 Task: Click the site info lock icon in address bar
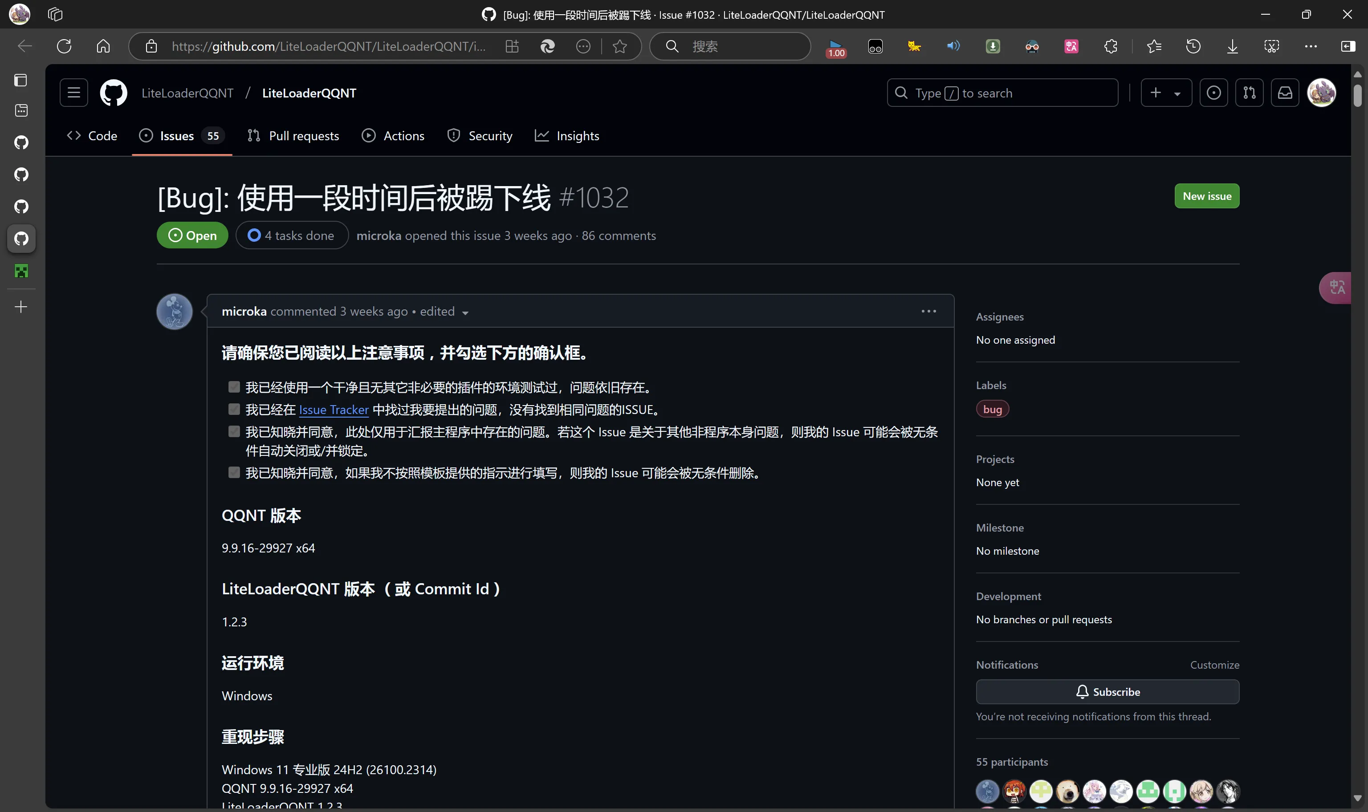[151, 46]
